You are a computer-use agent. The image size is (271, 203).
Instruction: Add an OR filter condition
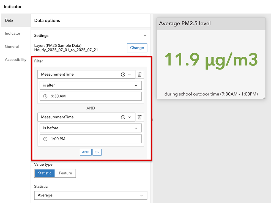pos(97,152)
